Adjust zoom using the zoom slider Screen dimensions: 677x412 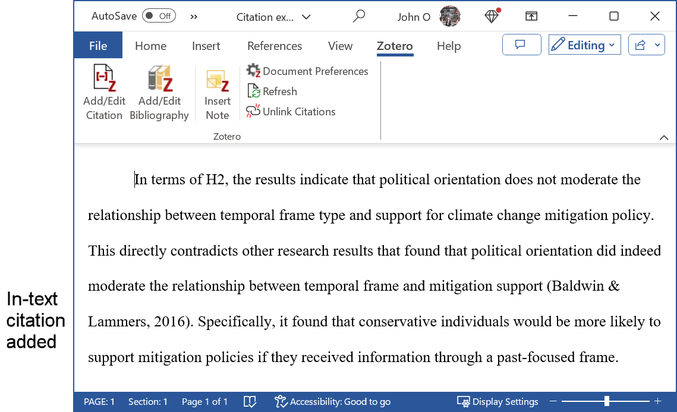pyautogui.click(x=605, y=401)
